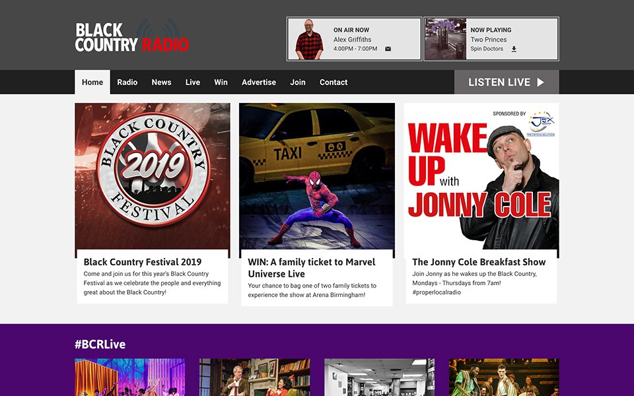The image size is (634, 396).
Task: Click the envelope icon beside Alex Griffiths
Action: (x=388, y=49)
